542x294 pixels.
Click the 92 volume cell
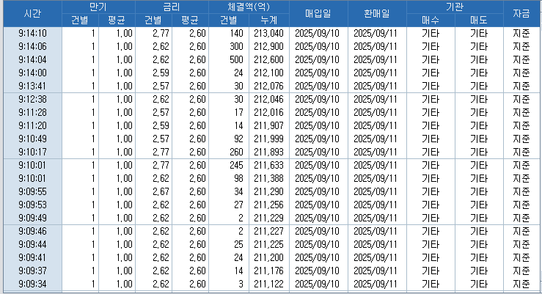pos(229,139)
